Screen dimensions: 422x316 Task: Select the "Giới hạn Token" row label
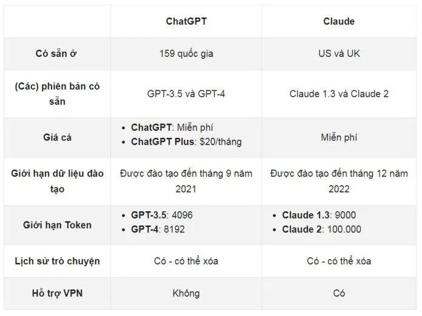[58, 225]
